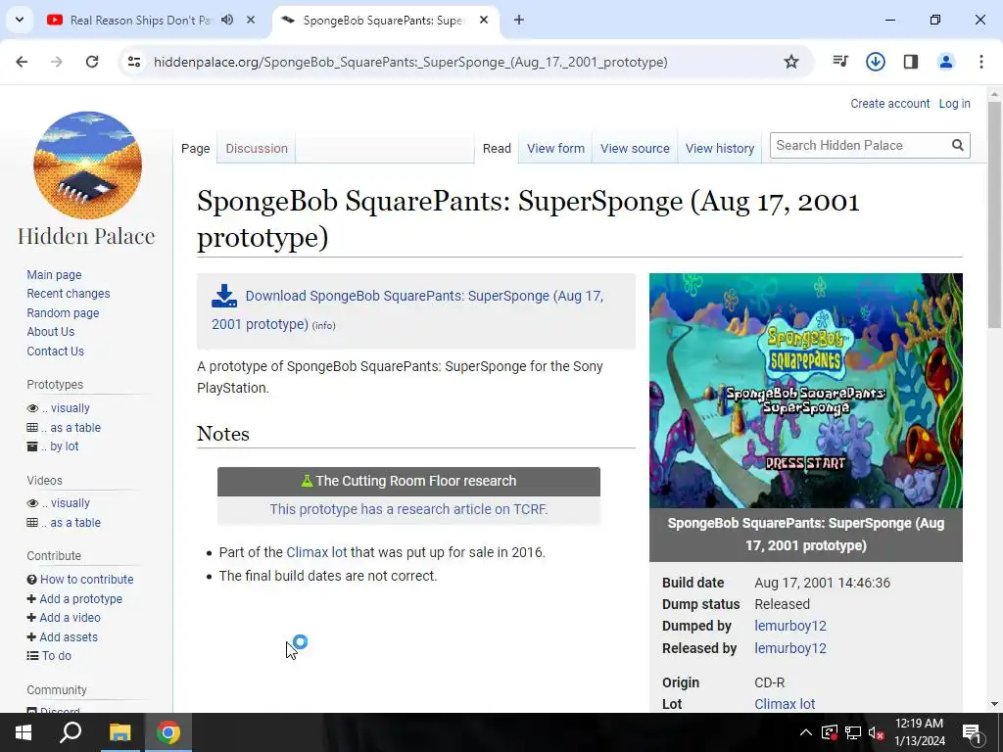Open About Us link

tap(51, 332)
